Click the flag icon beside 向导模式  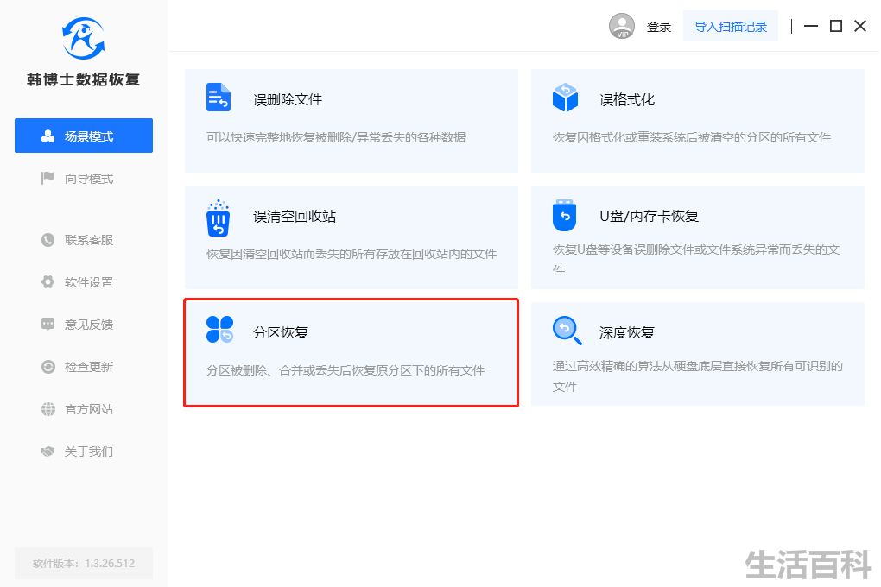[x=48, y=178]
